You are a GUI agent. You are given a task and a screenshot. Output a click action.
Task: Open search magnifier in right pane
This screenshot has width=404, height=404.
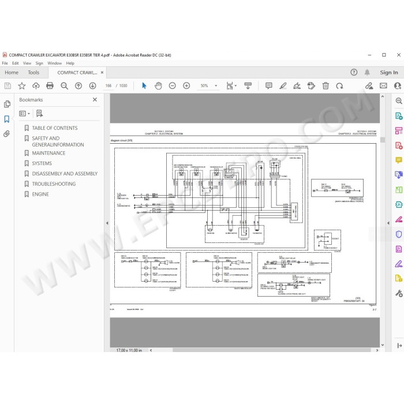(399, 101)
